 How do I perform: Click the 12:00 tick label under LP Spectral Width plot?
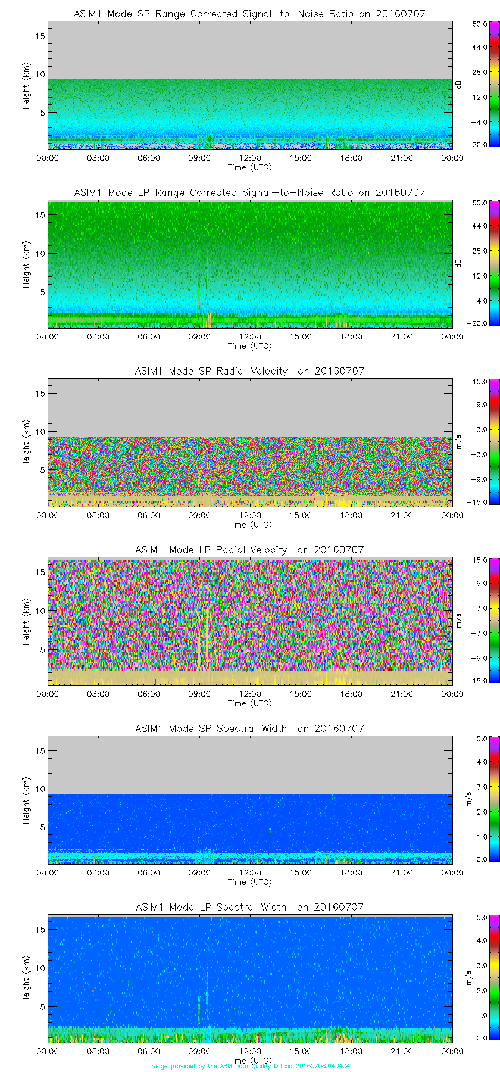(x=250, y=1051)
